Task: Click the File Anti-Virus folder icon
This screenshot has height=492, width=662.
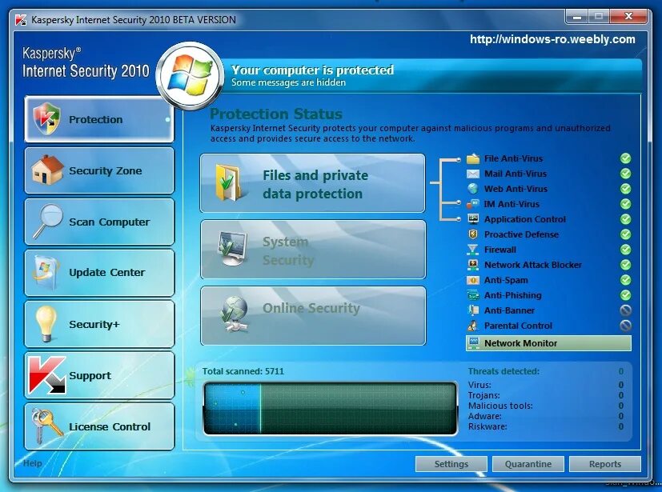Action: tap(473, 158)
